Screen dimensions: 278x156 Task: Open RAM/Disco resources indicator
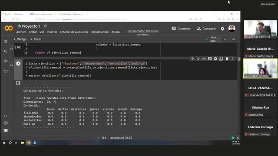(215, 39)
